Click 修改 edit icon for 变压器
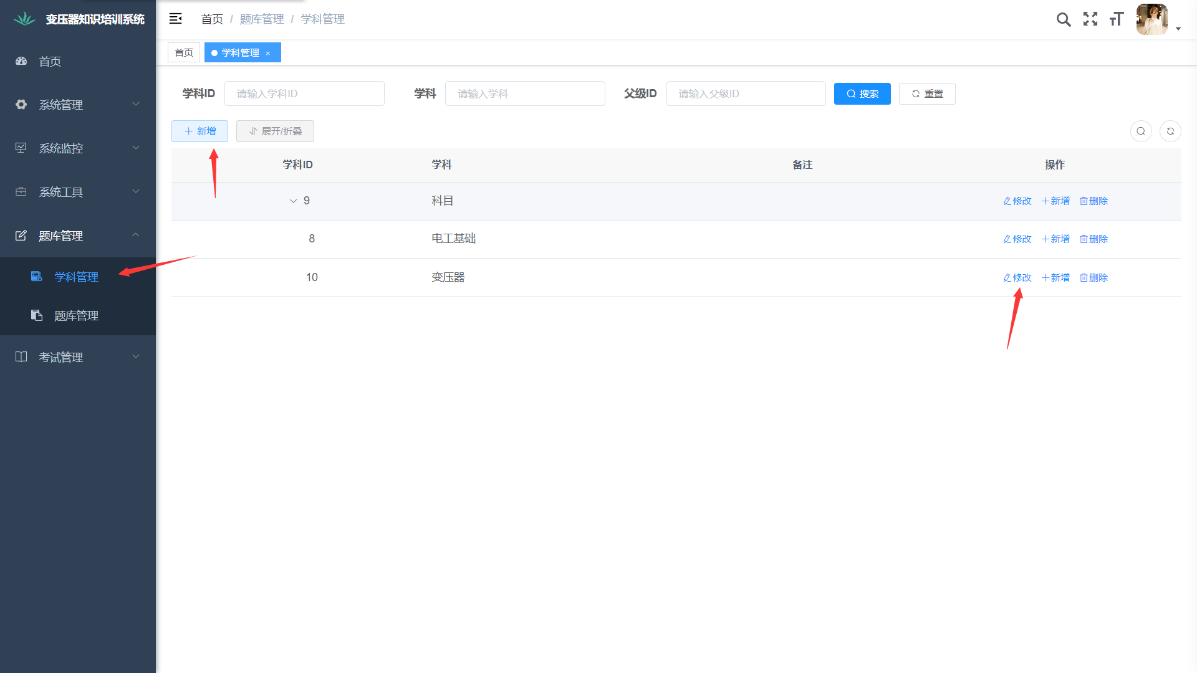This screenshot has width=1197, height=673. [x=1017, y=278]
